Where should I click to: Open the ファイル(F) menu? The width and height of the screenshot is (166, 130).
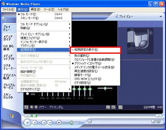8,9
